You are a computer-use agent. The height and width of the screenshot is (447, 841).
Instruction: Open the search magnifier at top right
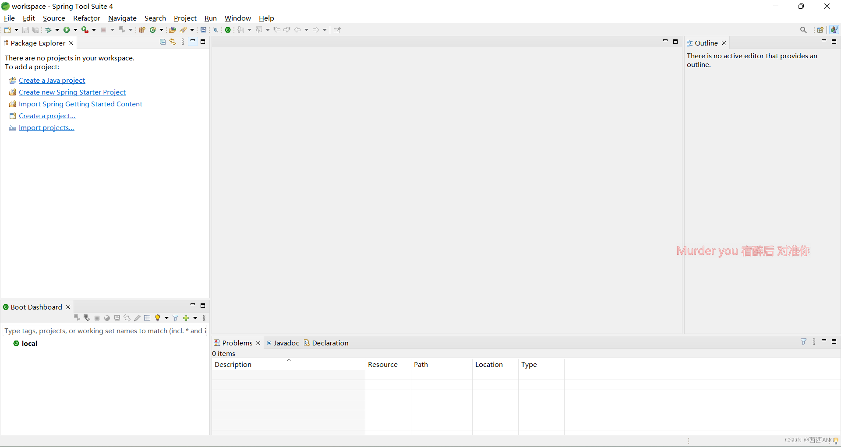[804, 29]
